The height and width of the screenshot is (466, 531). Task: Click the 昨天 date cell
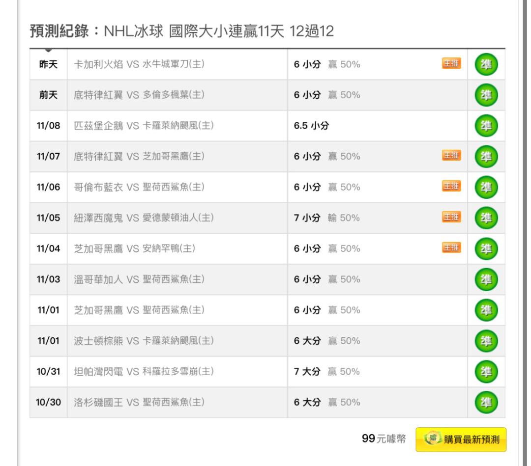pos(48,64)
